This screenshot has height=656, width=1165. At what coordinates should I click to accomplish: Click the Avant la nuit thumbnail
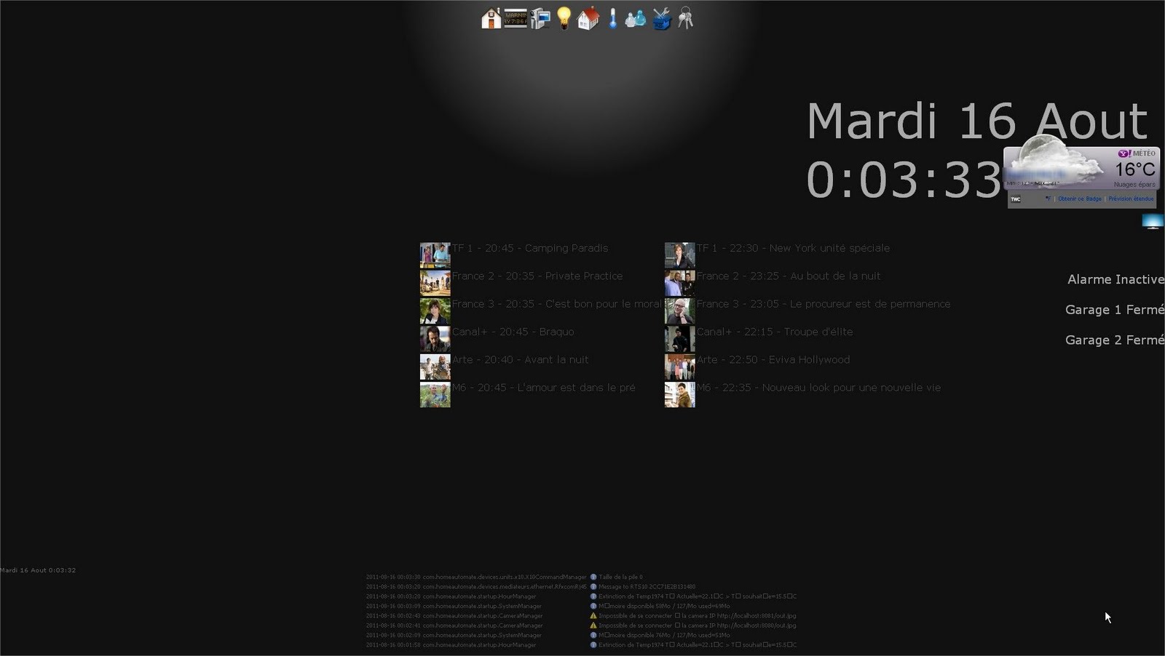click(x=435, y=367)
